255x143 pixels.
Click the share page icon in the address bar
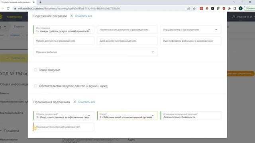(188, 8)
